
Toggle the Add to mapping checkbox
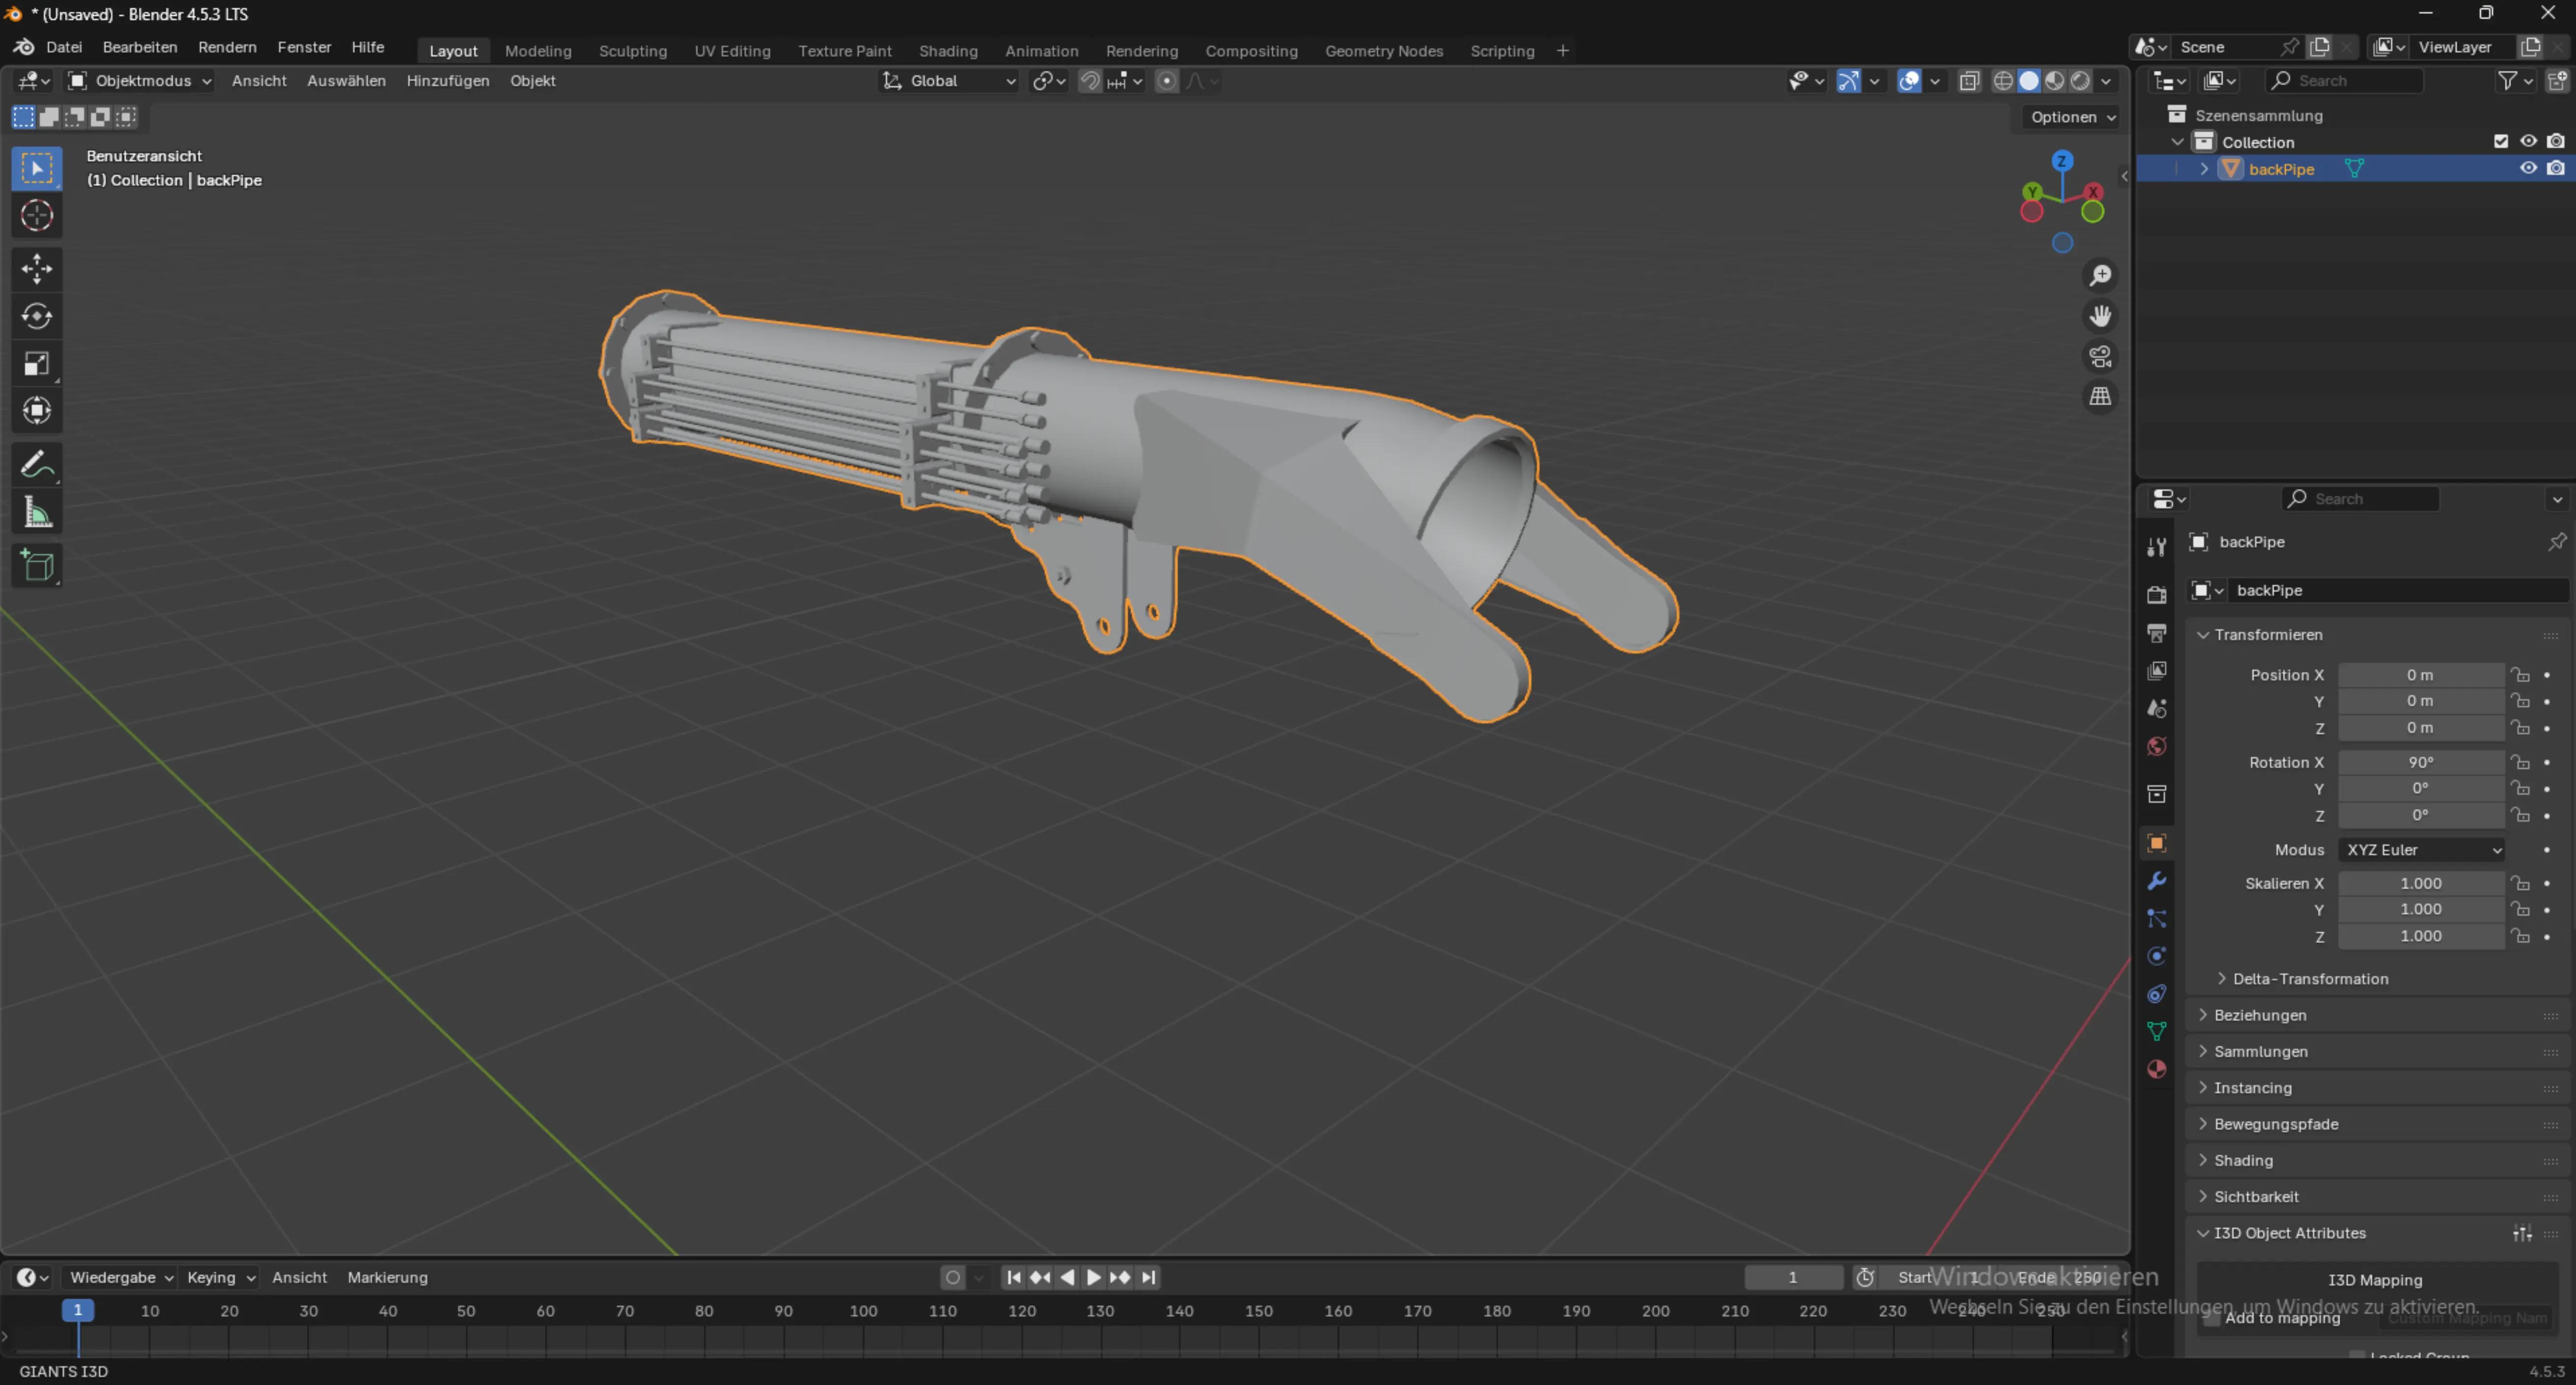click(2212, 1318)
